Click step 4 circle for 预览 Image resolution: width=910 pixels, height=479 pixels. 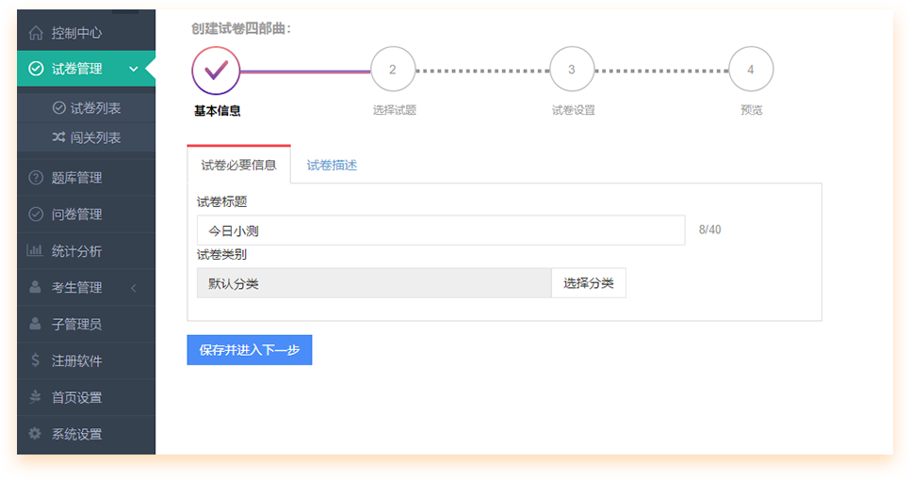tap(751, 69)
